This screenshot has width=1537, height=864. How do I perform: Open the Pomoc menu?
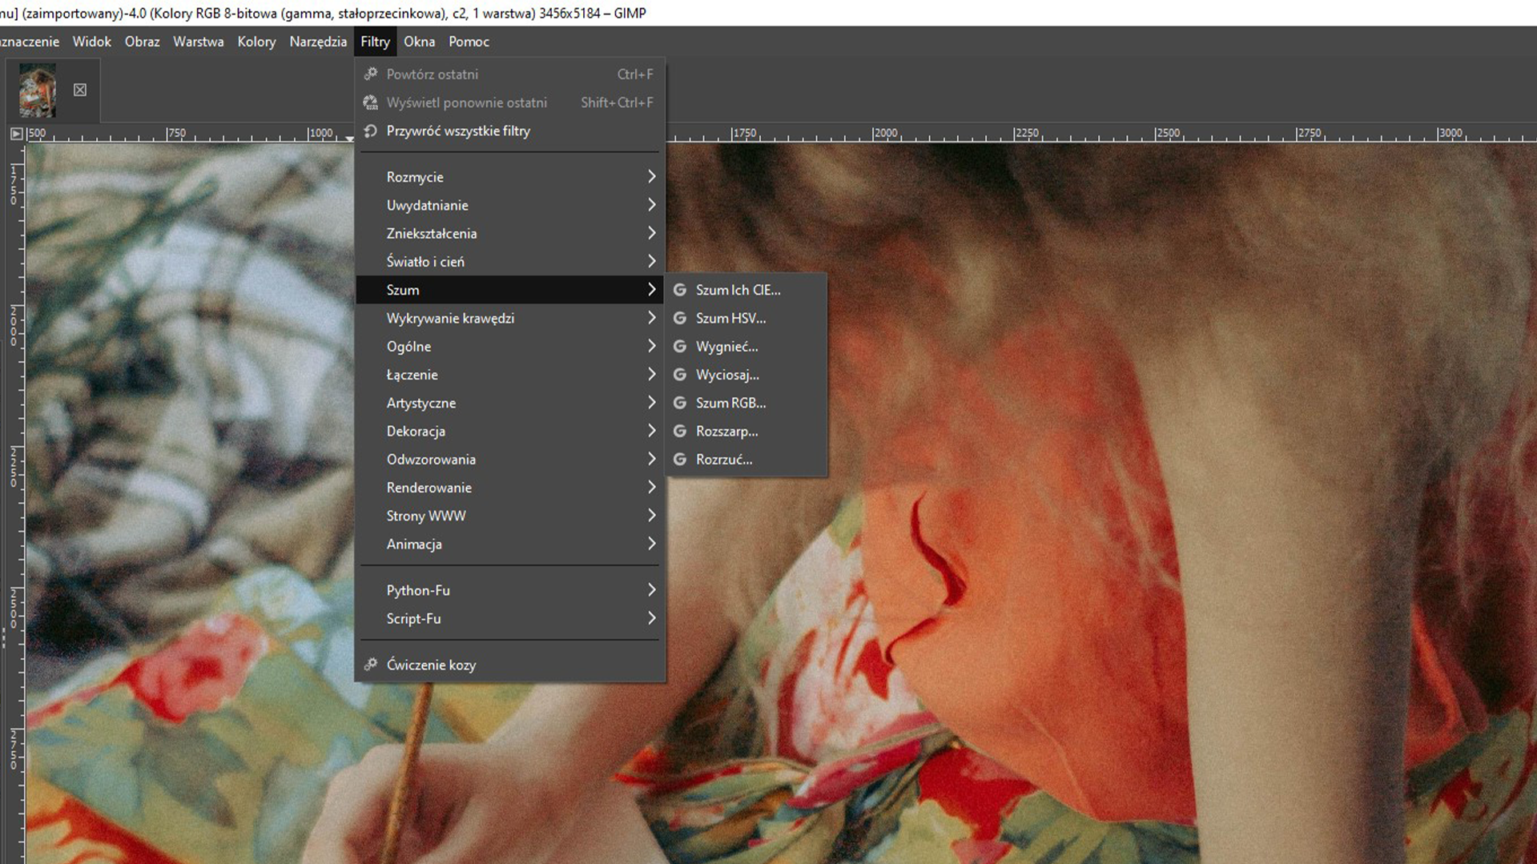pos(469,42)
